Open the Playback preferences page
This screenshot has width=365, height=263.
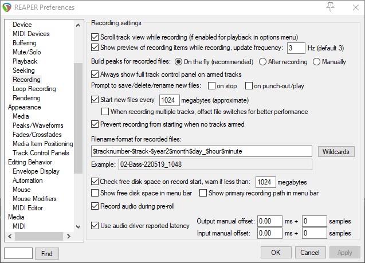click(x=25, y=61)
